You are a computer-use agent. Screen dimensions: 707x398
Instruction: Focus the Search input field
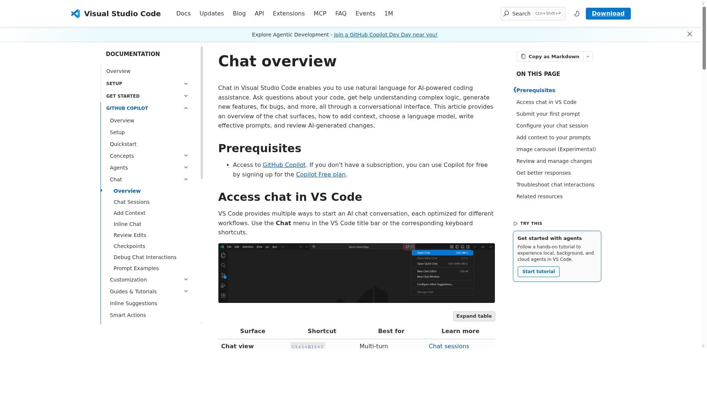(533, 14)
